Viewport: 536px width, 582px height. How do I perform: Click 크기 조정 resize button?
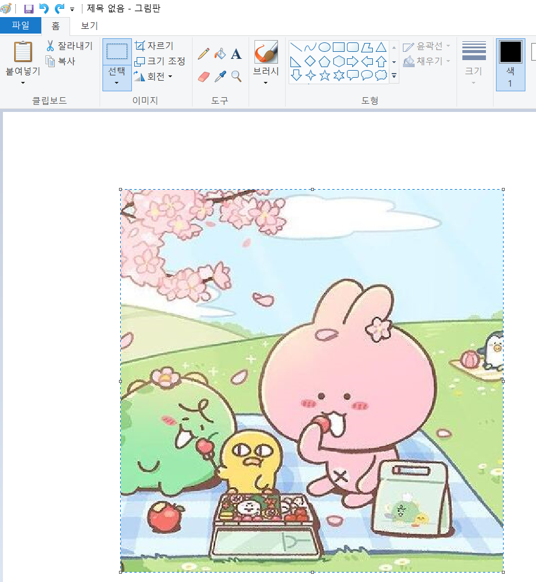pyautogui.click(x=160, y=61)
